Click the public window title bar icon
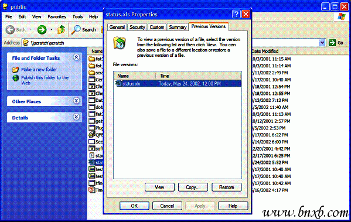Viewport: 351px width, 222px height. (5, 6)
